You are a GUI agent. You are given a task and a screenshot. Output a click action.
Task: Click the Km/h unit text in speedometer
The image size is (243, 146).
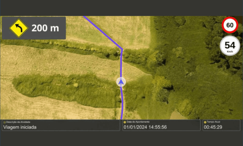click(230, 52)
